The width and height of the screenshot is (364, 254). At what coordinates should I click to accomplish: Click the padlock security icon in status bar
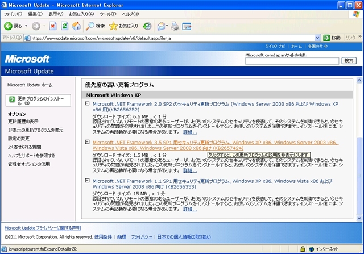(303, 249)
